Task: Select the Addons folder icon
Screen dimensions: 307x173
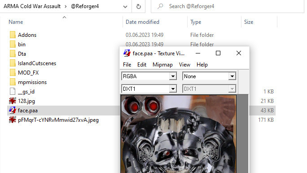Action: pyautogui.click(x=13, y=35)
